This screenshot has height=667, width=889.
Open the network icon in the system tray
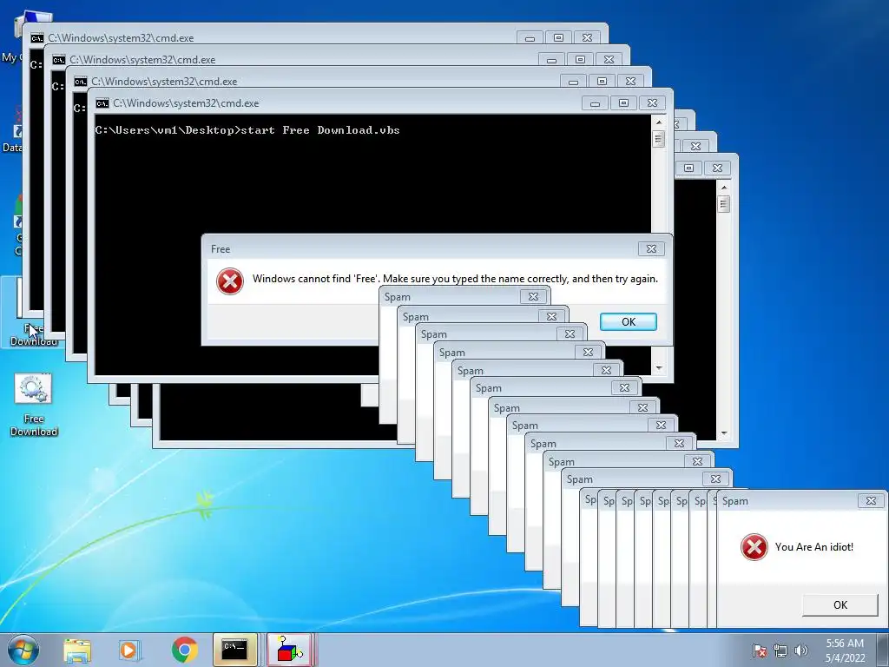780,650
